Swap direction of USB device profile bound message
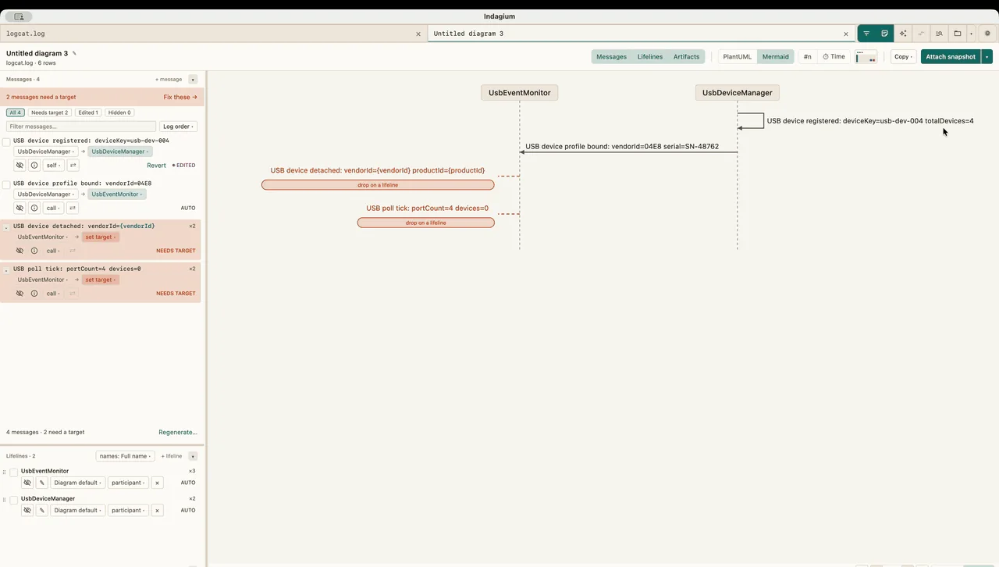This screenshot has height=567, width=999. coord(73,209)
